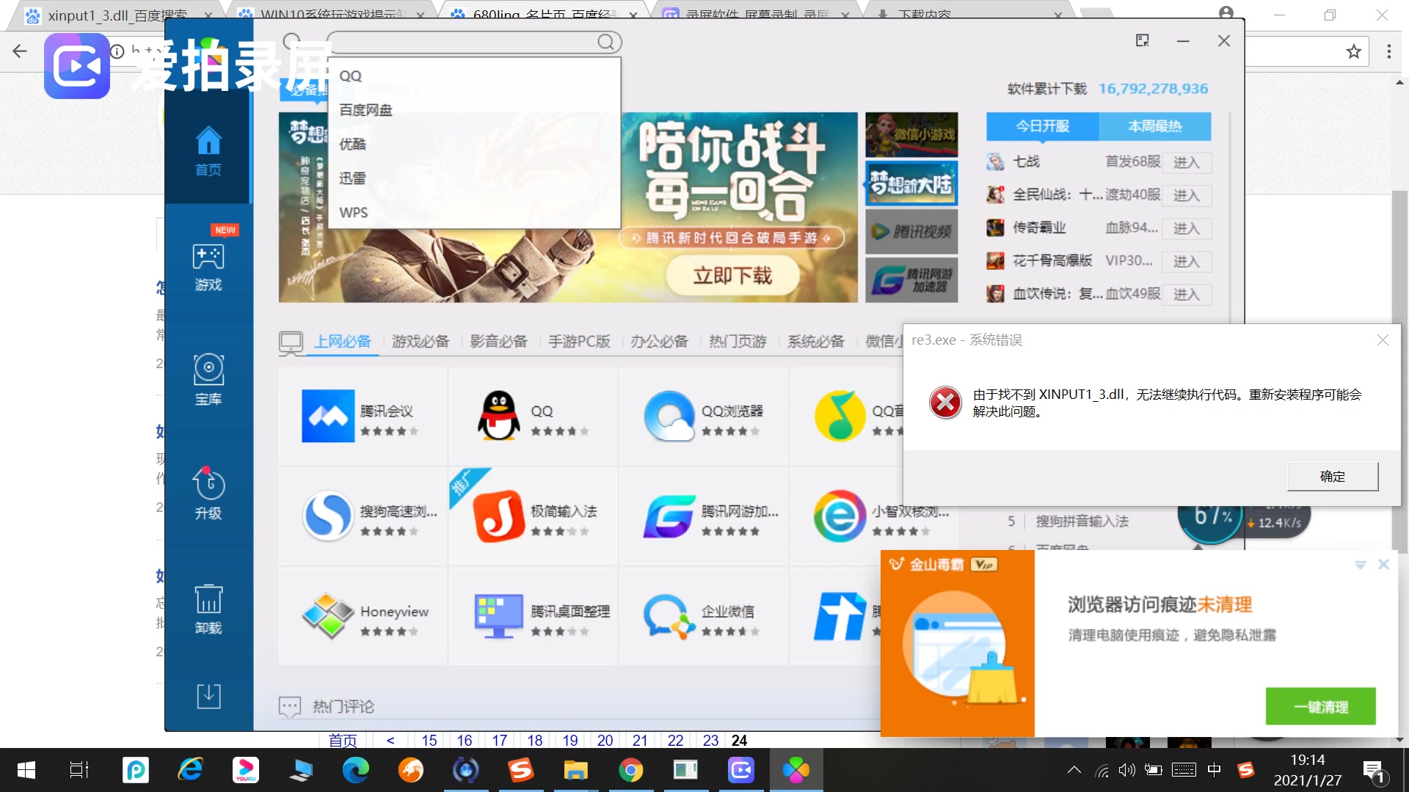Viewport: 1409px width, 792px height.
Task: Open the 企业微信 app icon
Action: (x=669, y=616)
